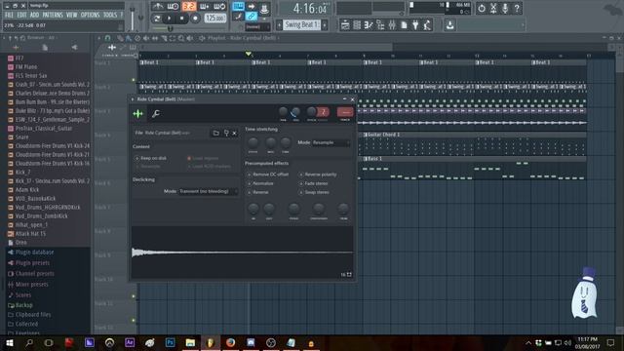This screenshot has height=351, width=624.
Task: Open the mixer view icon
Action: 392,25
